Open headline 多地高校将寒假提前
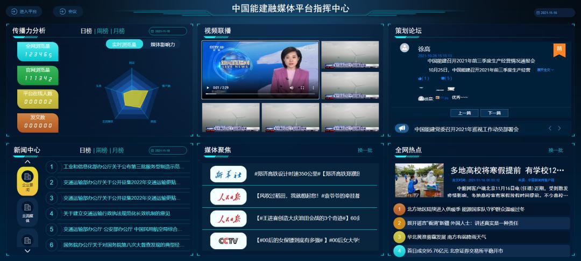 point(507,170)
